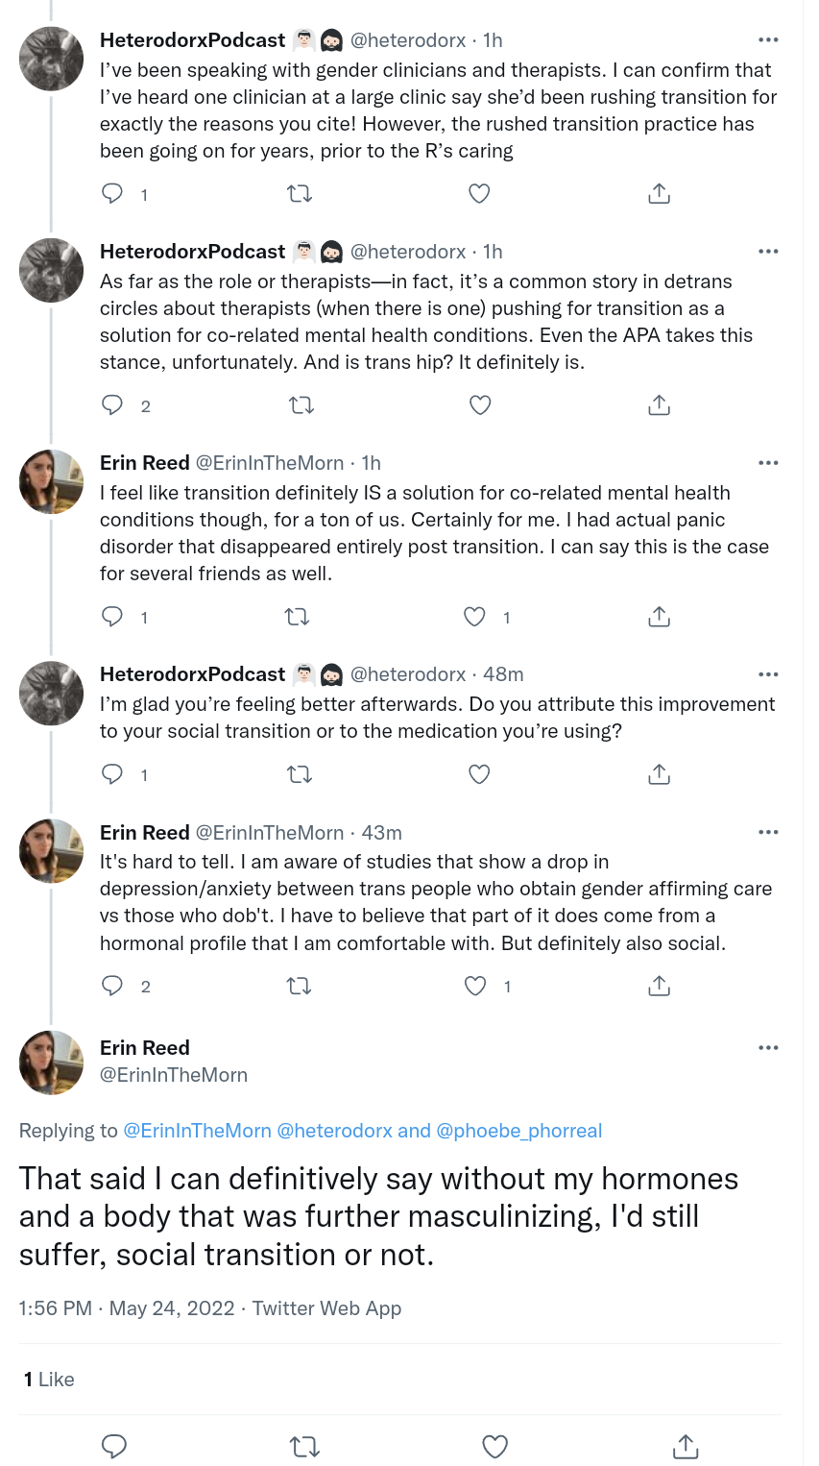Open Erin Reed's avatar on main tweet
819x1466 pixels.
click(52, 1063)
